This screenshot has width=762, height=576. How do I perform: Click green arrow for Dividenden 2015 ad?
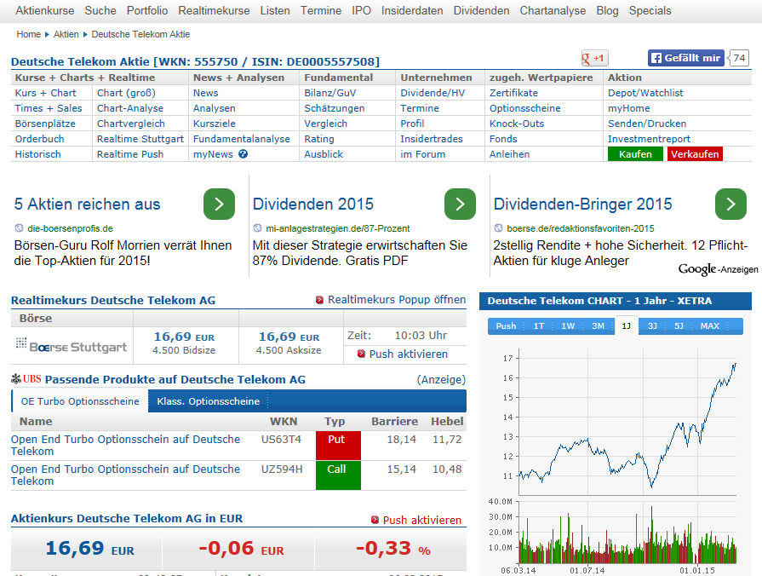click(x=460, y=204)
